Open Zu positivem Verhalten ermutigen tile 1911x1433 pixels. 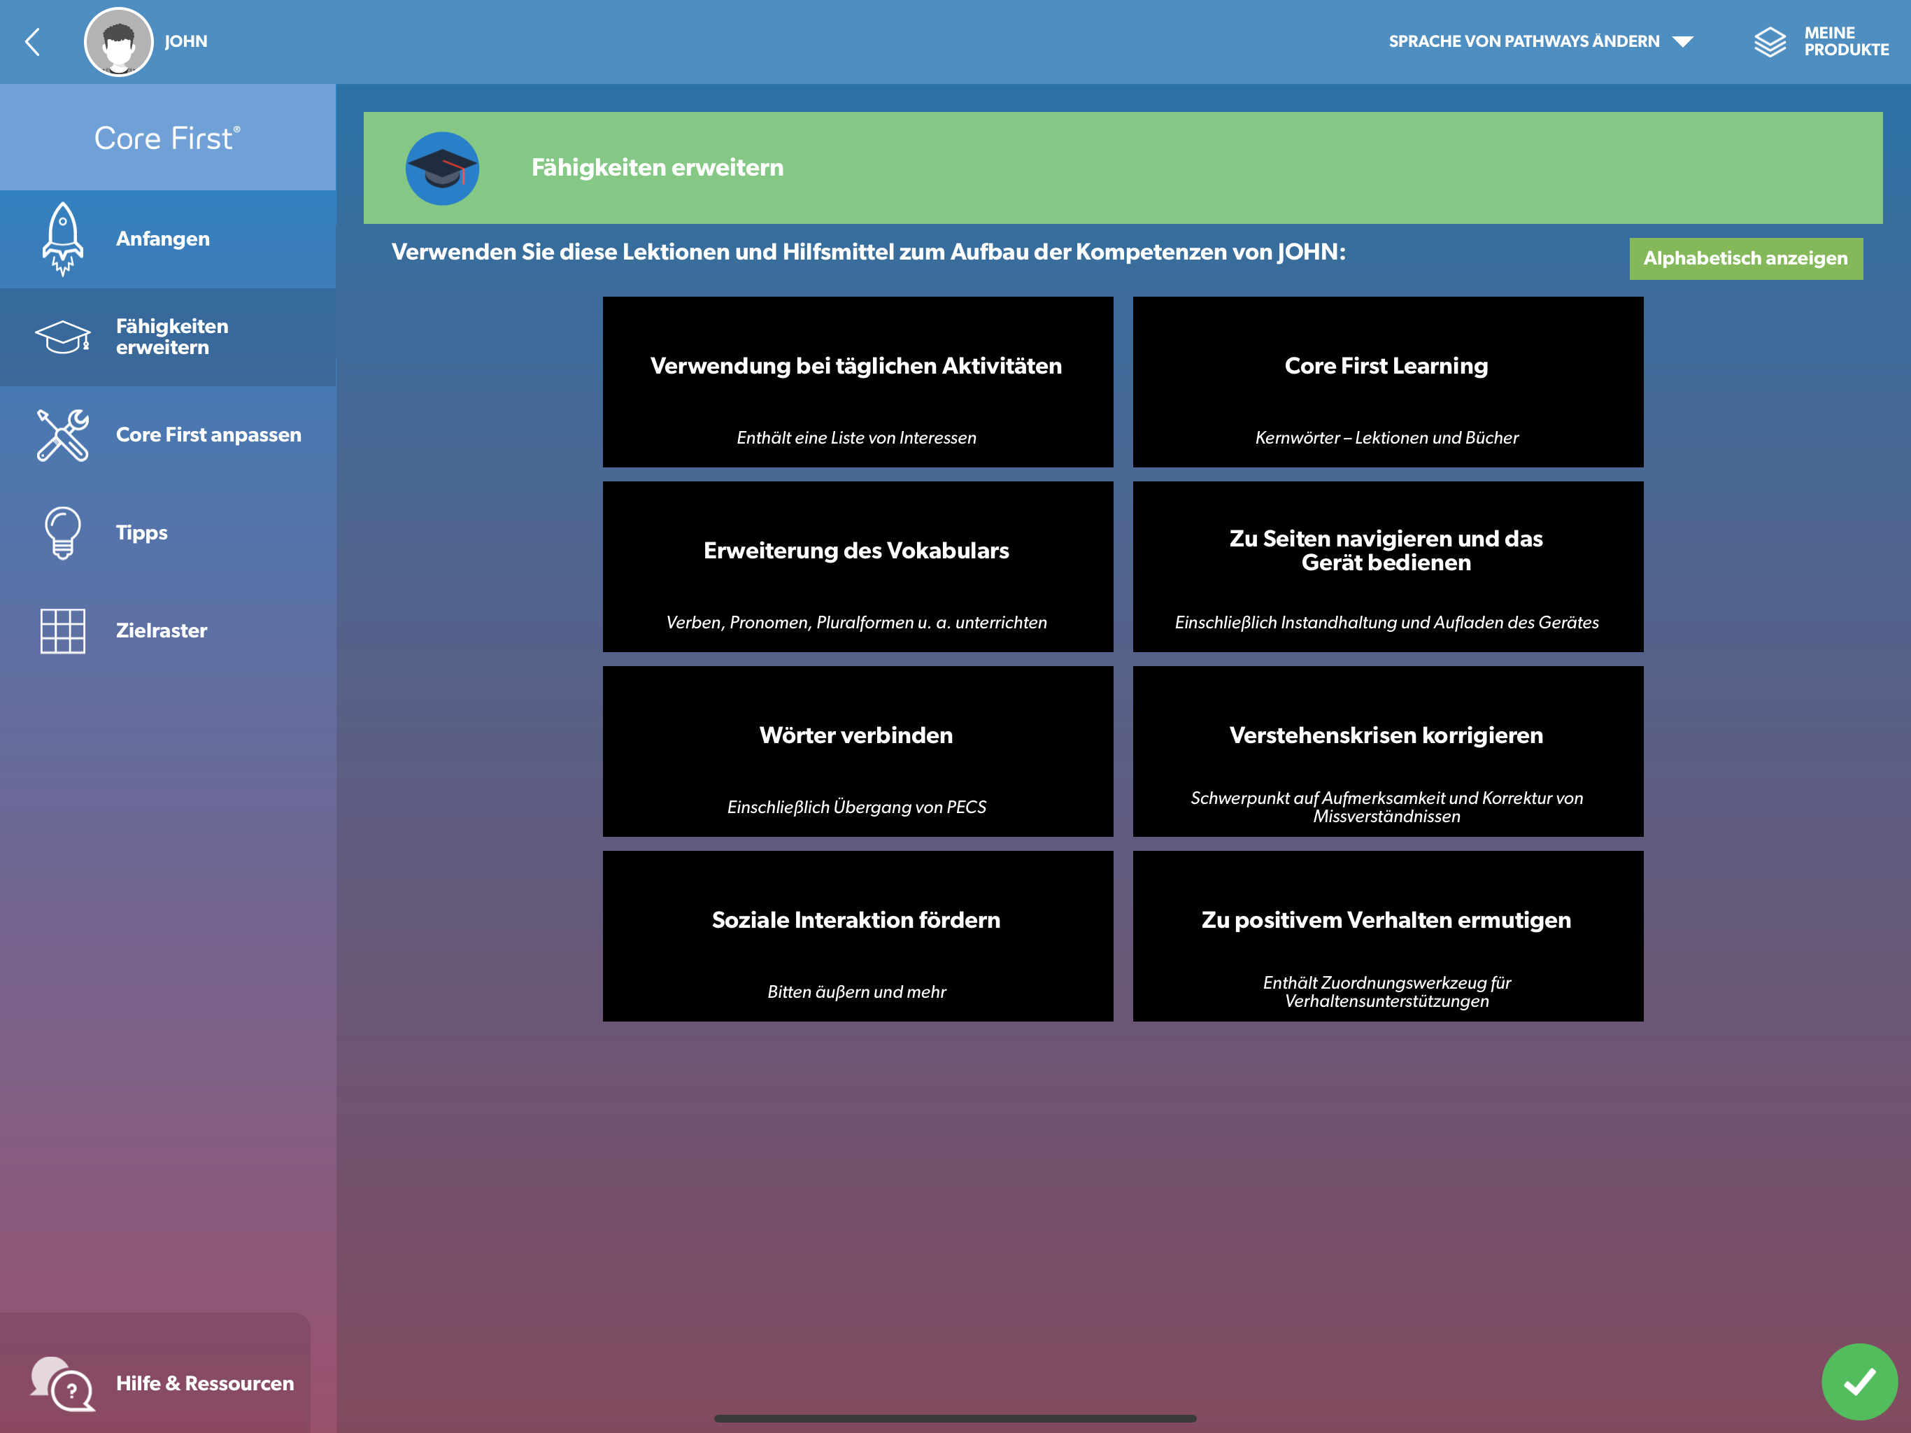point(1388,936)
